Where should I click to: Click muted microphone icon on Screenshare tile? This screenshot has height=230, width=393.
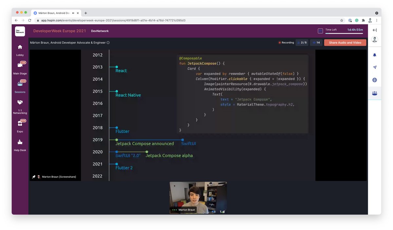click(39, 177)
